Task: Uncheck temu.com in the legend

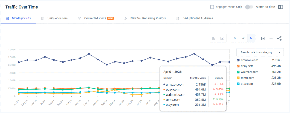Action: tap(238, 78)
